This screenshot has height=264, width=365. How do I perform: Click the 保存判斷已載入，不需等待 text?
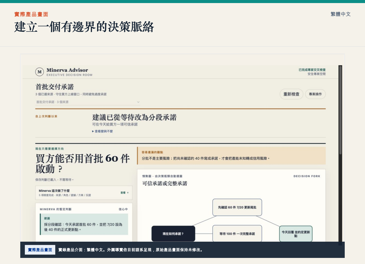pyautogui.click(x=54, y=180)
